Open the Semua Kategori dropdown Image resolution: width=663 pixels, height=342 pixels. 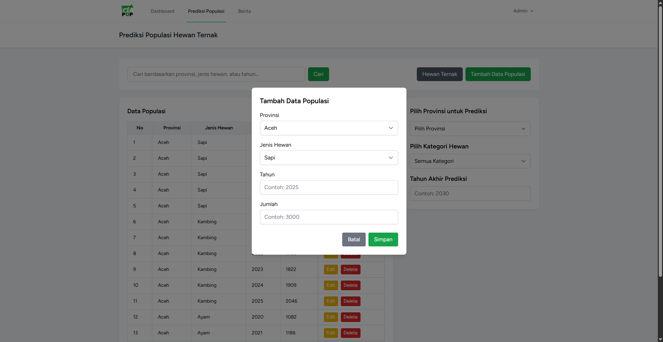point(470,161)
